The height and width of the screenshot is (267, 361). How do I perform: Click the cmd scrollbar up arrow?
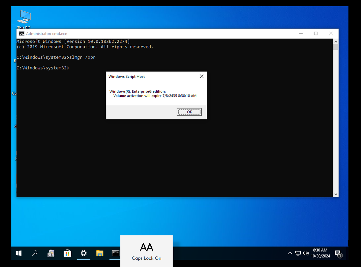pos(336,41)
